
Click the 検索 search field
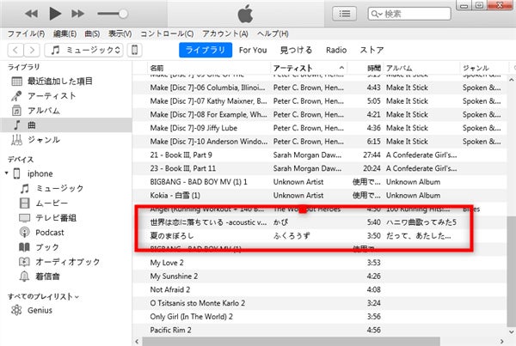[409, 14]
